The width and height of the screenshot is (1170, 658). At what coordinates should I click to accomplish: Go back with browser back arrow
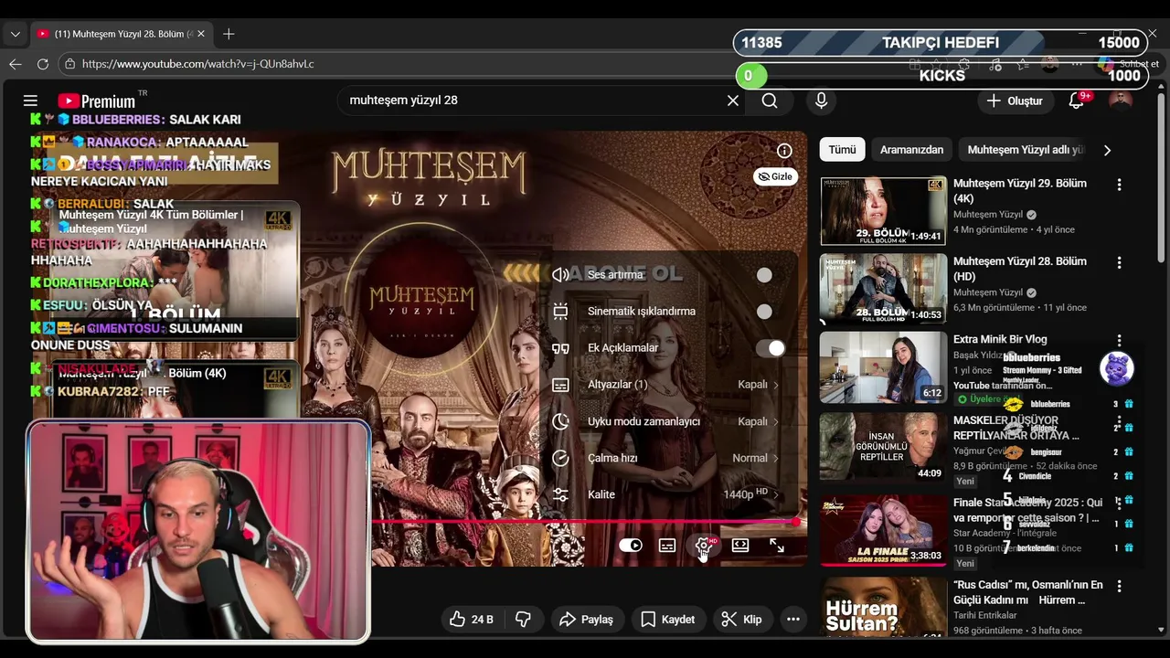tap(15, 64)
